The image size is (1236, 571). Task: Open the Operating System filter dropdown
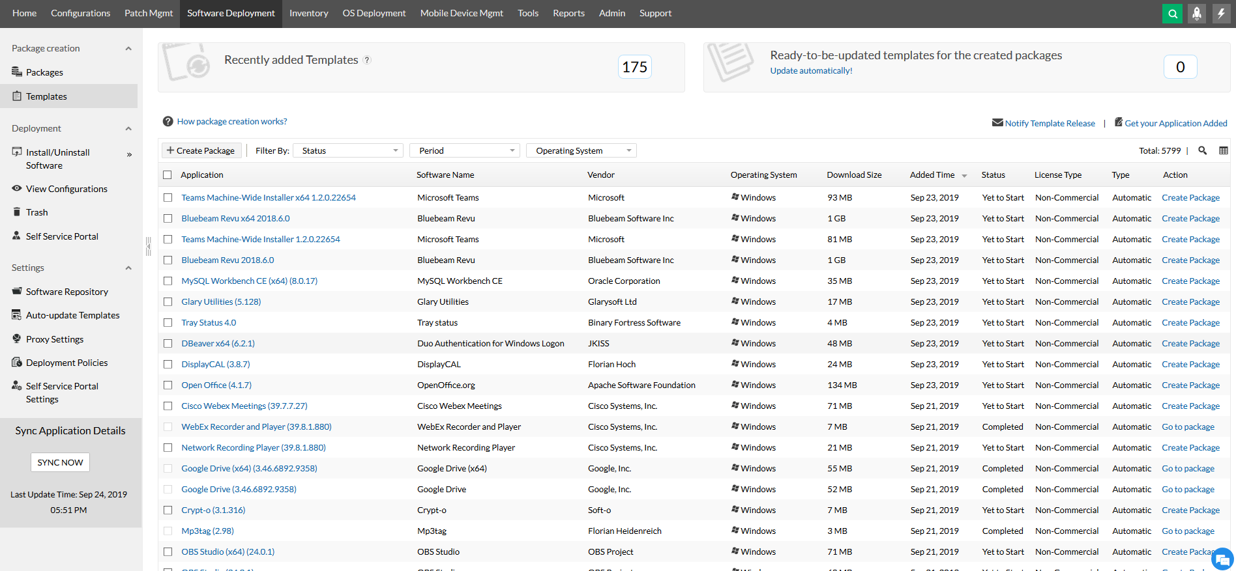pos(581,150)
